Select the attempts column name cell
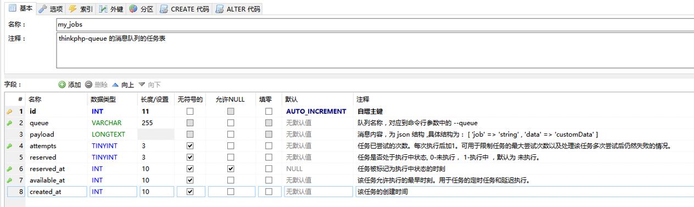Viewport: 694px width, 207px height. 58,146
